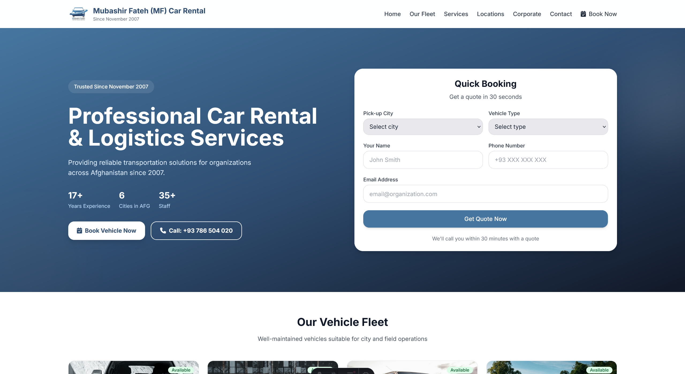685x374 pixels.
Task: Click the Email Address field
Action: pyautogui.click(x=485, y=194)
